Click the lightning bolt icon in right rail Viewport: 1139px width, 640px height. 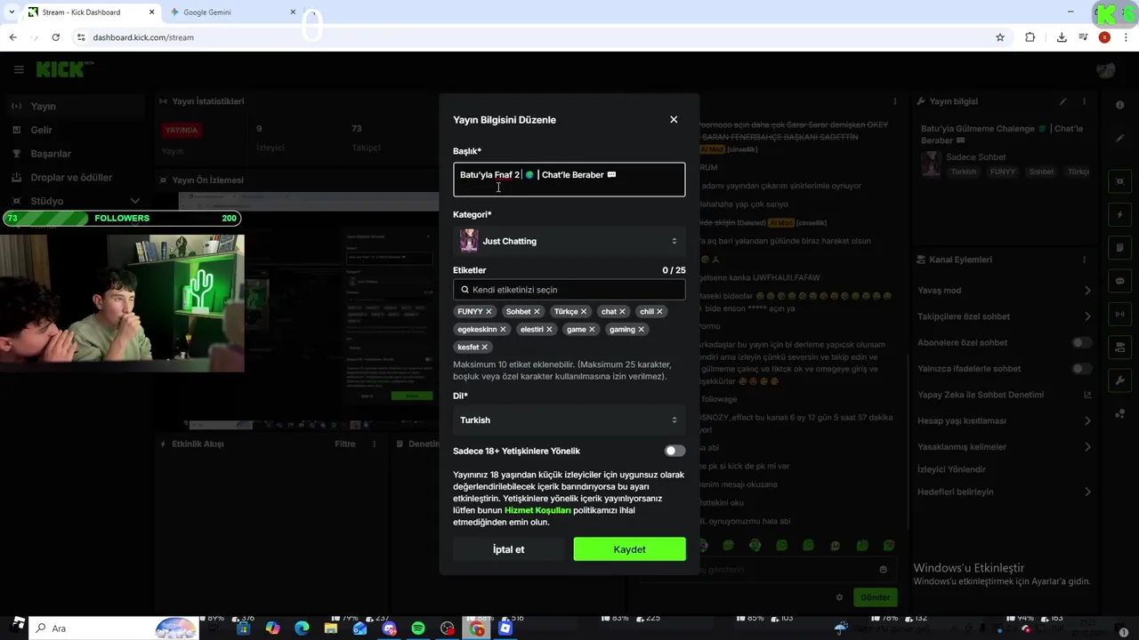pos(1119,215)
